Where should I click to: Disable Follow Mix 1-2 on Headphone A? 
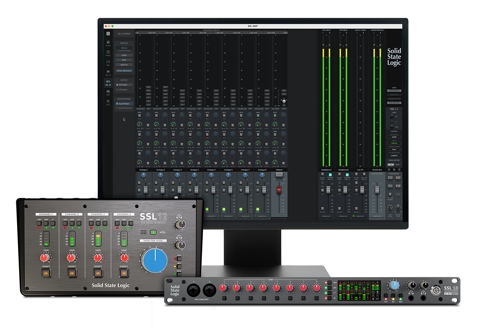point(330,174)
